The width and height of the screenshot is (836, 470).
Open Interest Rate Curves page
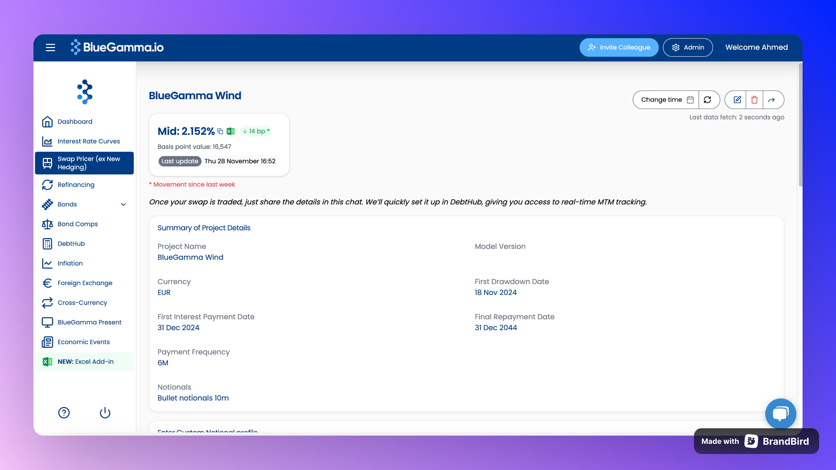tap(88, 141)
